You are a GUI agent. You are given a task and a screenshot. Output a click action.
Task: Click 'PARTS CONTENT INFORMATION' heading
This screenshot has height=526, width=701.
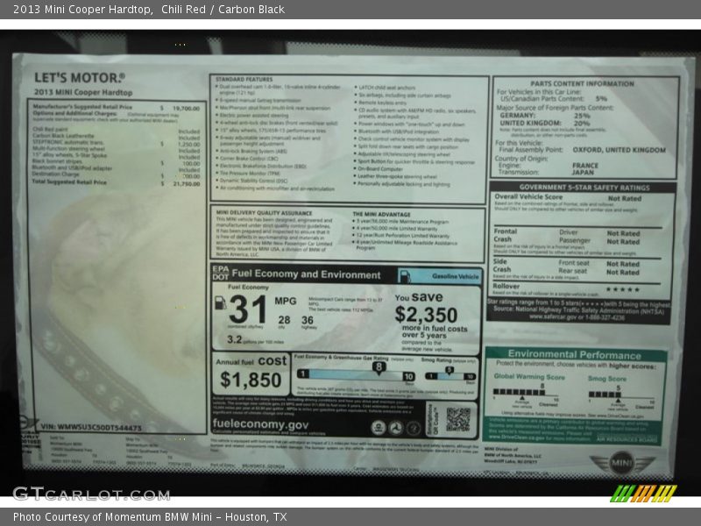click(x=582, y=83)
